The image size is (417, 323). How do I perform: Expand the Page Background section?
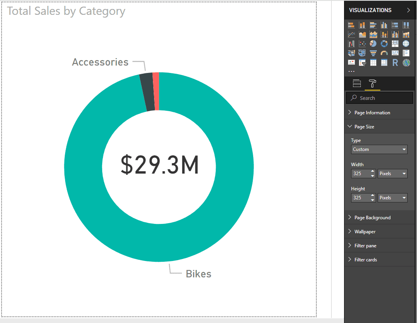(x=380, y=217)
